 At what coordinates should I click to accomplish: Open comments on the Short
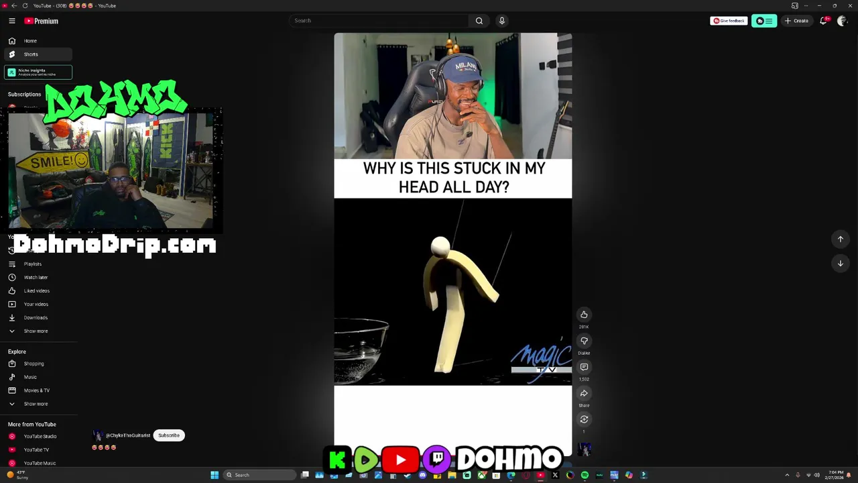click(x=584, y=367)
